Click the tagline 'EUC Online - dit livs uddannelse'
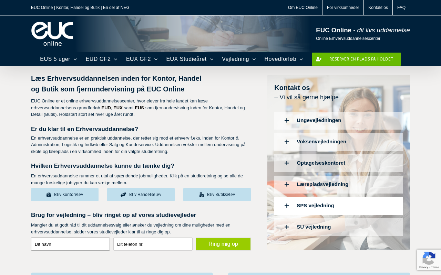 coord(363,30)
